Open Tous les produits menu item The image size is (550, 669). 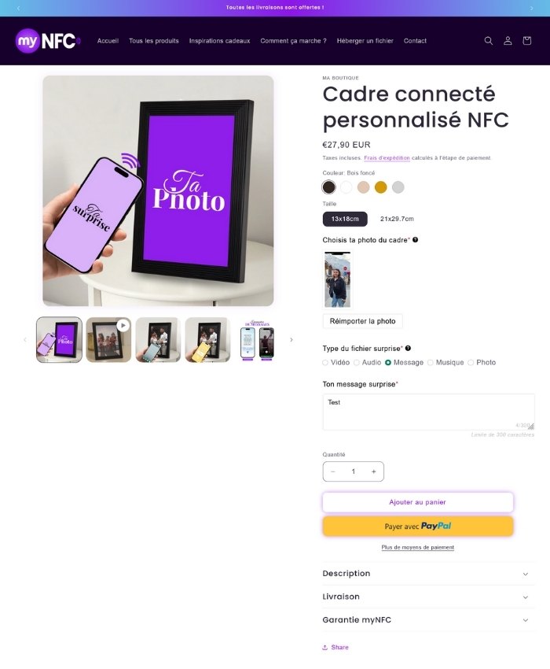(x=154, y=41)
